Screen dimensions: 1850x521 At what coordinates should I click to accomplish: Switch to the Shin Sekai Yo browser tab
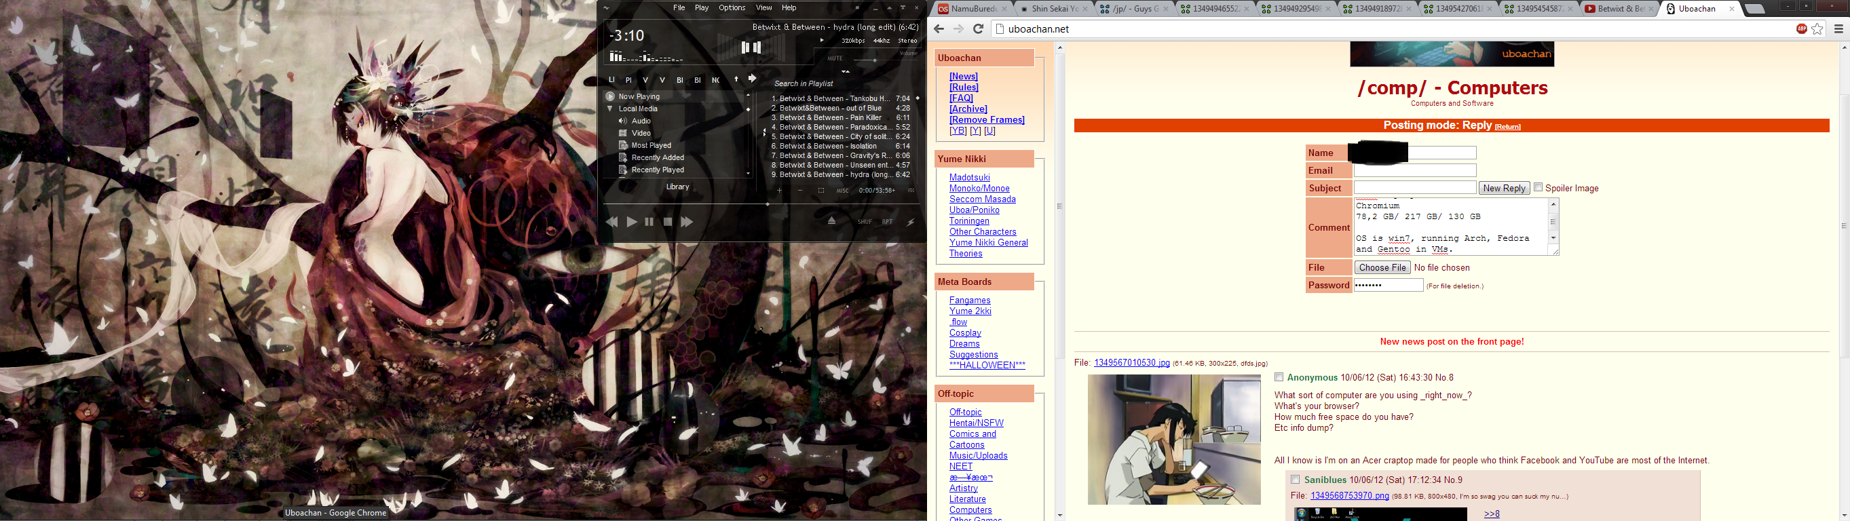point(1053,9)
